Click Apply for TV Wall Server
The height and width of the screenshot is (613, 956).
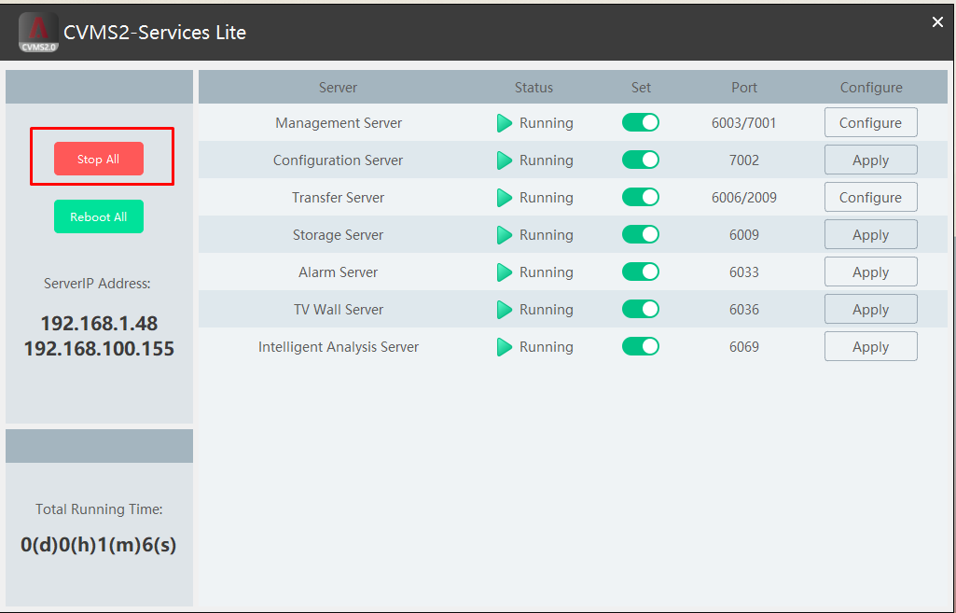click(870, 309)
